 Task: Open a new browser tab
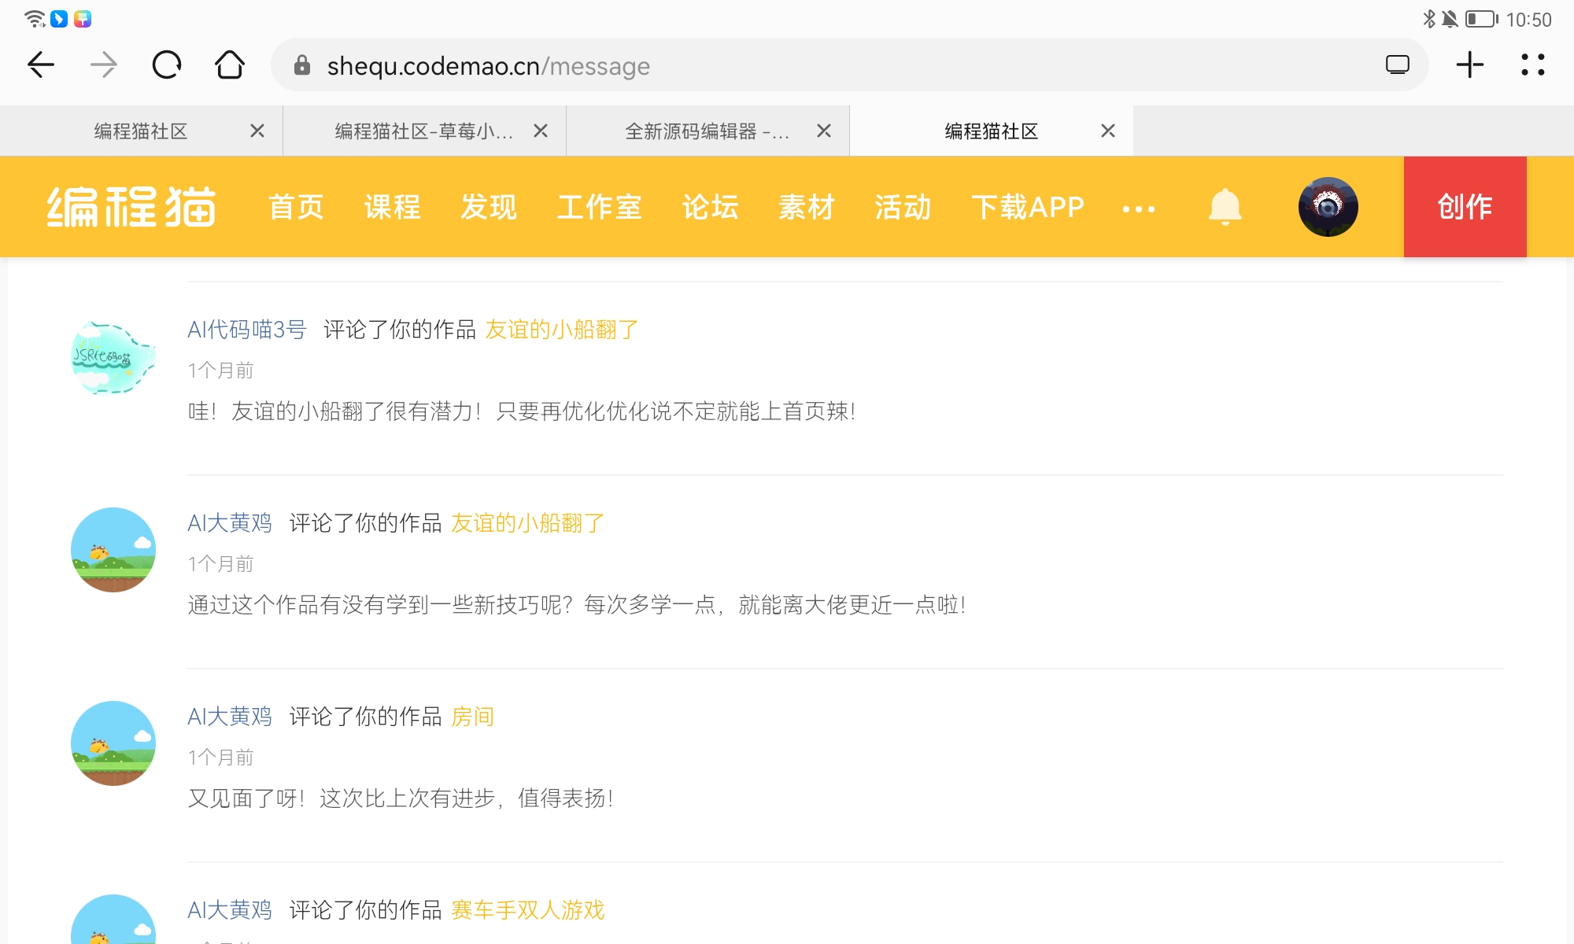point(1470,65)
